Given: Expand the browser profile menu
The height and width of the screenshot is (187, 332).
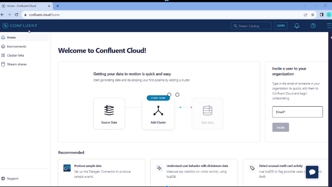Looking at the screenshot, I should click(329, 15).
